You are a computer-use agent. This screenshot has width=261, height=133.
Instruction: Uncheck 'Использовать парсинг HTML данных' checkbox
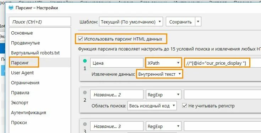[80, 39]
